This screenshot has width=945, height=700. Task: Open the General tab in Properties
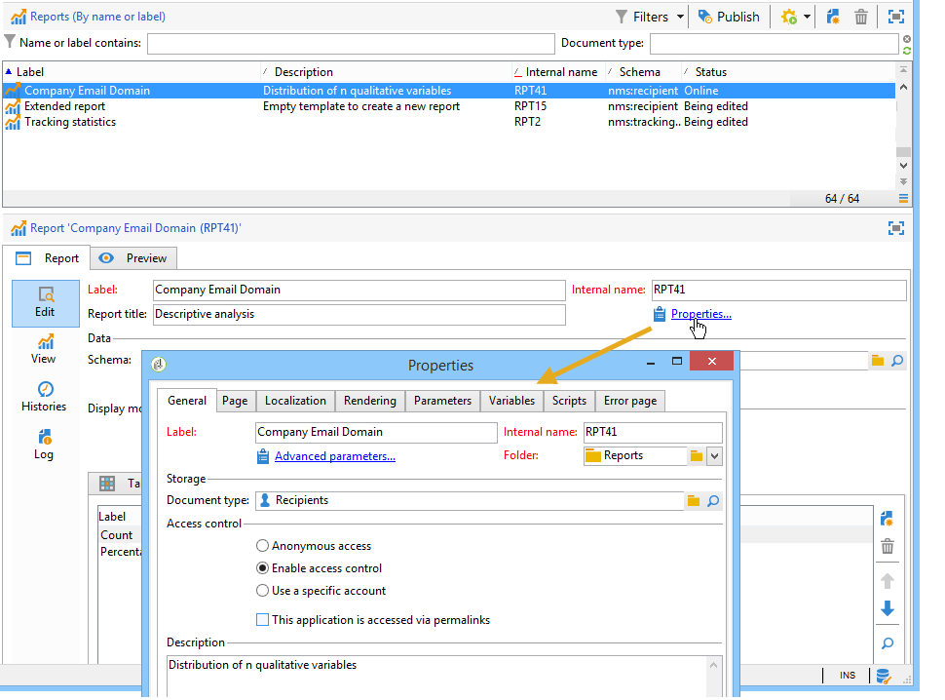coord(187,401)
